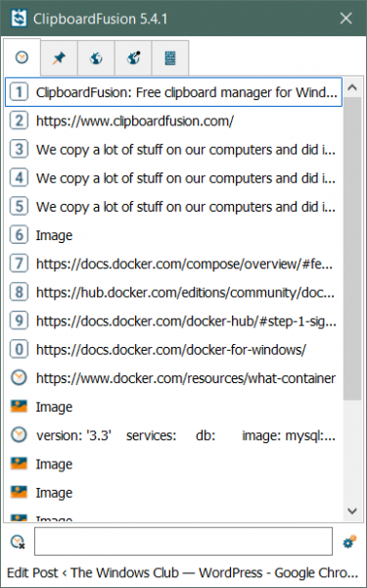This screenshot has width=367, height=588.
Task: Switch to the Macros tab
Action: [170, 58]
